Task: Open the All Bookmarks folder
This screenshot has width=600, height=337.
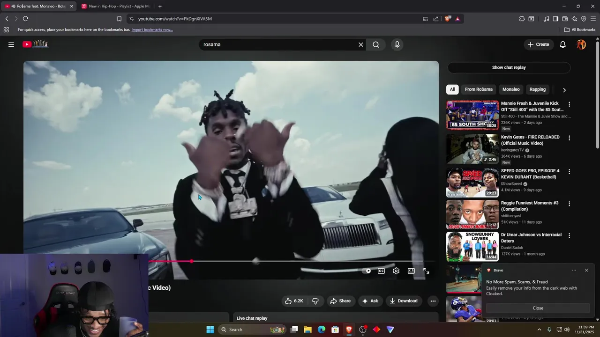Action: tap(580, 29)
